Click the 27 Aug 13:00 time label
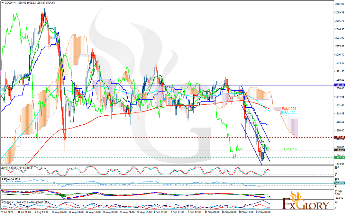This screenshot has height=215, width=346. tap(144, 212)
